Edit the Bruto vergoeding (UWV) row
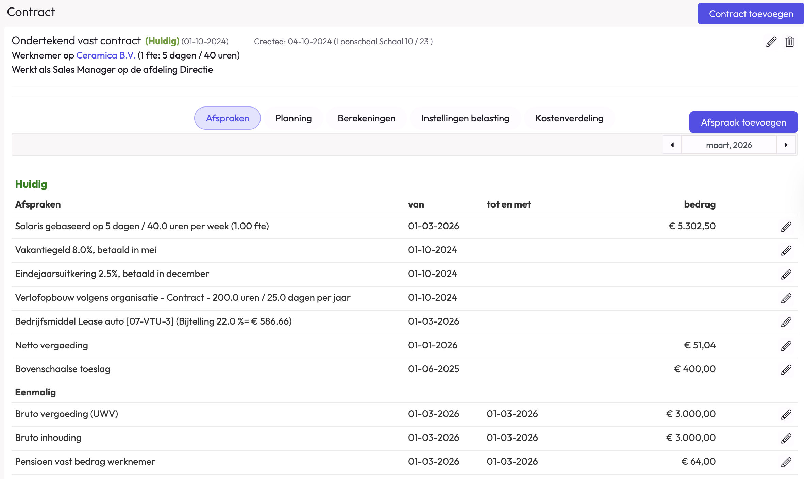This screenshot has width=804, height=479. 786,414
